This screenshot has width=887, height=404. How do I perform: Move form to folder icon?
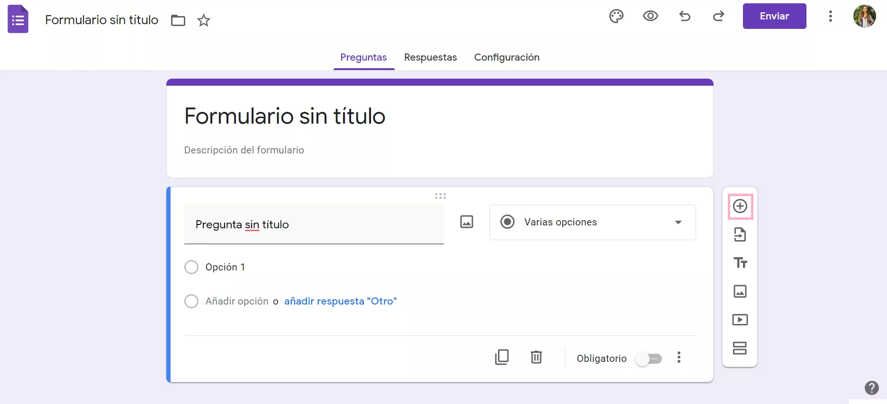(178, 20)
